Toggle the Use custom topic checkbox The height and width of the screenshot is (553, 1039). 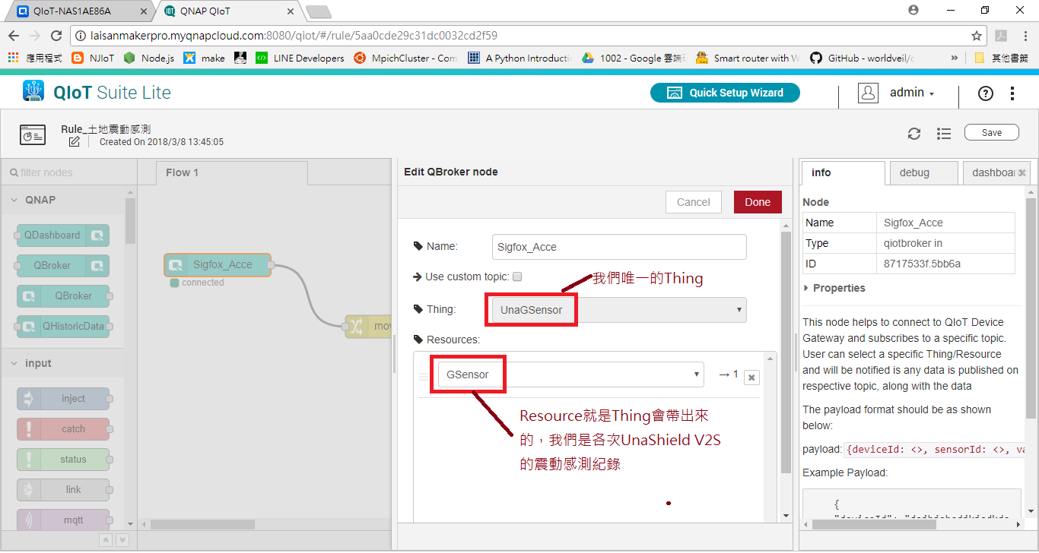pos(517,276)
